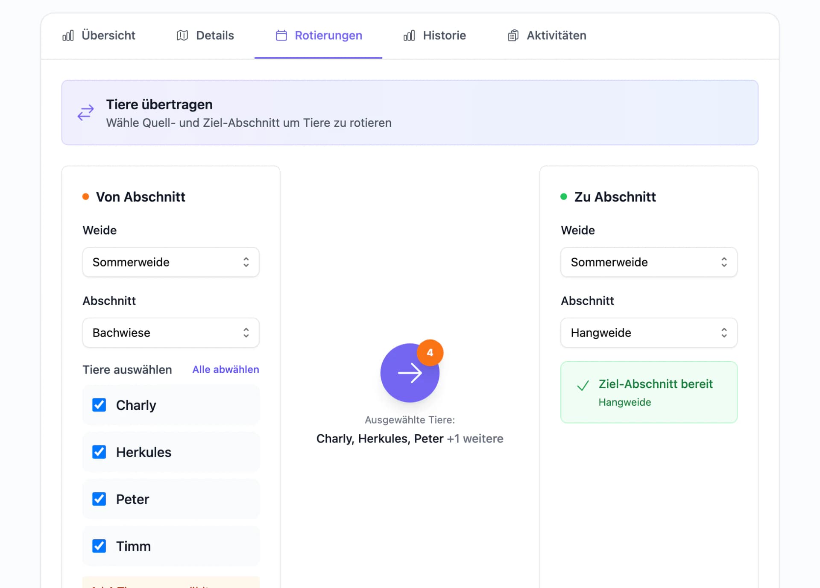820x588 pixels.
Task: Click the orange badge showing 4
Action: tap(430, 353)
